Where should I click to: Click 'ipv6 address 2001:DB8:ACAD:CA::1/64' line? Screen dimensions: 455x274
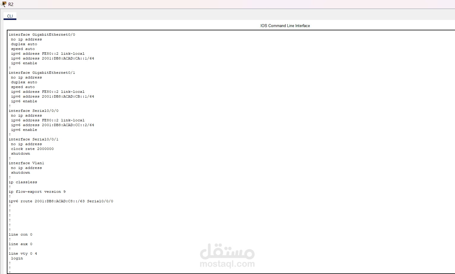click(x=53, y=58)
